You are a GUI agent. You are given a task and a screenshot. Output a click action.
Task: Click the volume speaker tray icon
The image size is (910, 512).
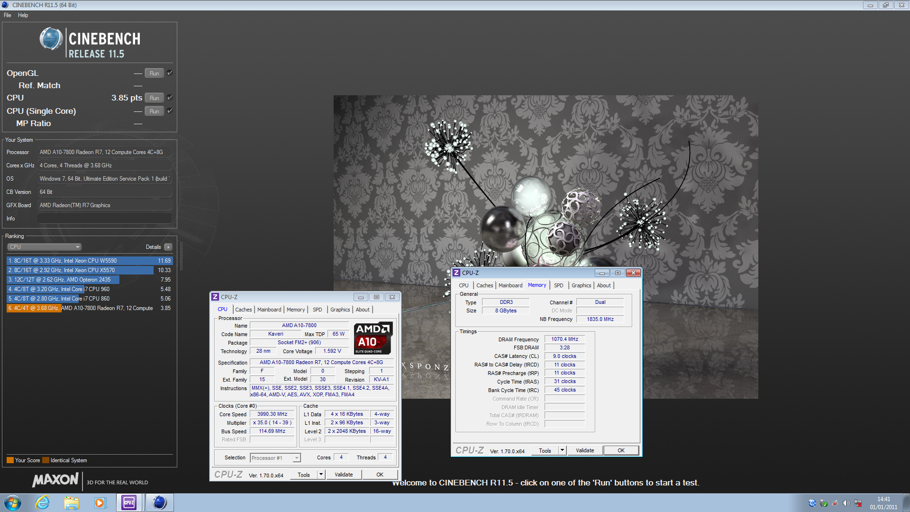[846, 503]
